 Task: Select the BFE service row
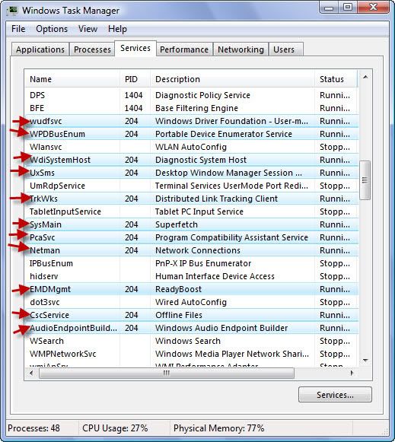[x=192, y=108]
